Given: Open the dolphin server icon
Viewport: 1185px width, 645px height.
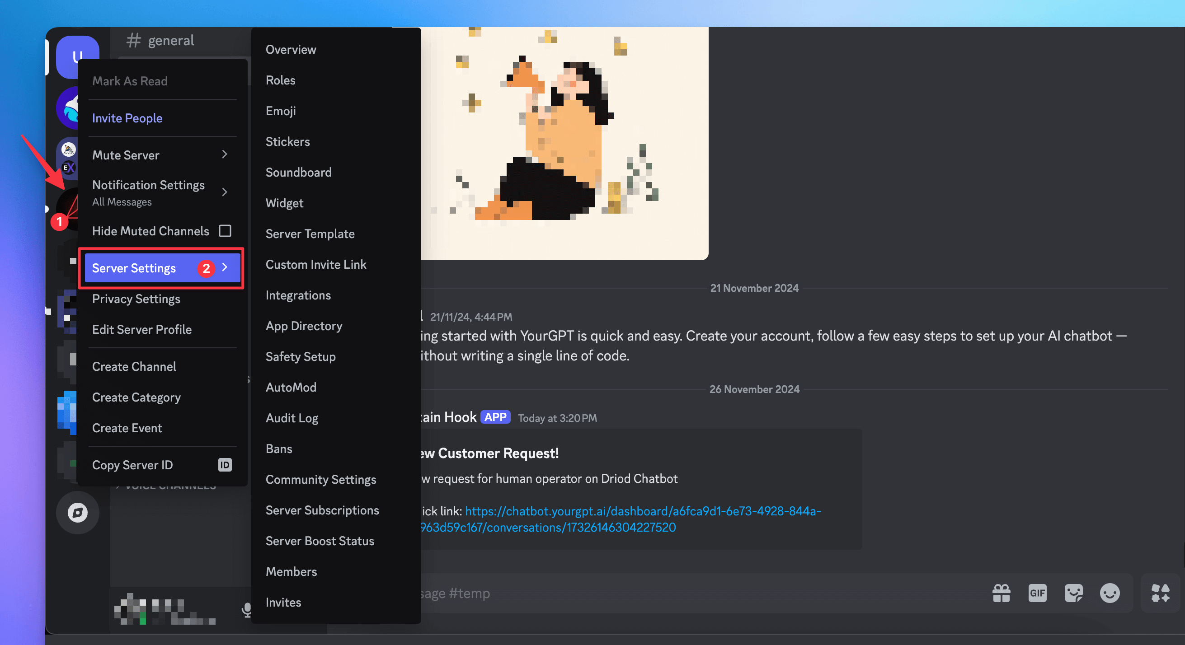Looking at the screenshot, I should click(x=68, y=108).
